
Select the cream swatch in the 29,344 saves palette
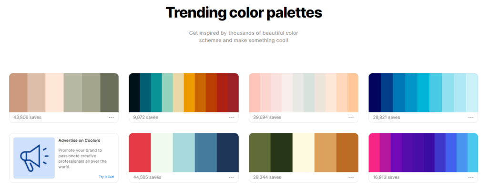[304, 153]
